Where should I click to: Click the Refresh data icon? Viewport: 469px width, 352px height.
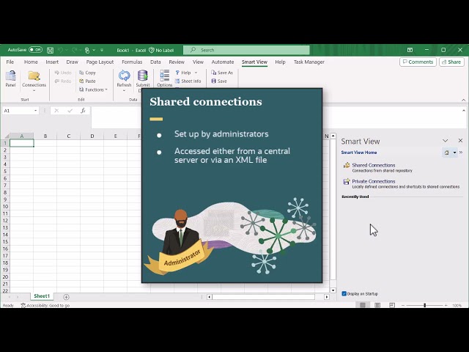(x=124, y=76)
